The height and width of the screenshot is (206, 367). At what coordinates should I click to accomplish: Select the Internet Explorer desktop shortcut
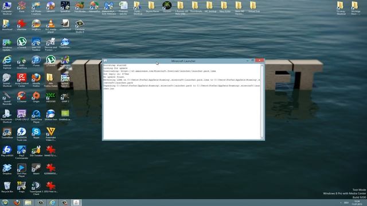[x=7, y=62]
